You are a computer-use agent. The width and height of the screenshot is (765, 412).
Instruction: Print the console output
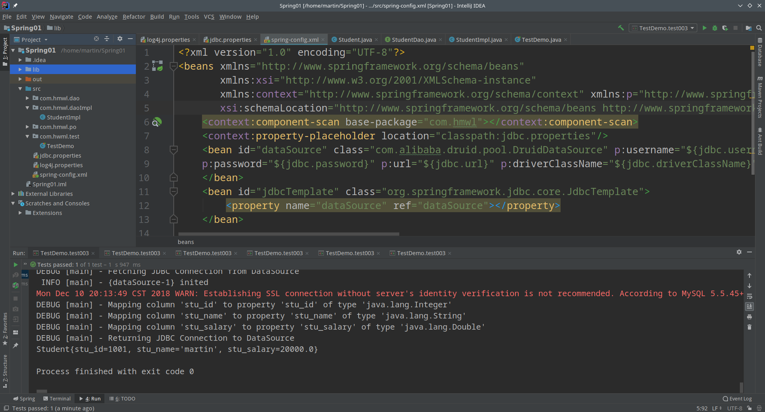(x=749, y=317)
